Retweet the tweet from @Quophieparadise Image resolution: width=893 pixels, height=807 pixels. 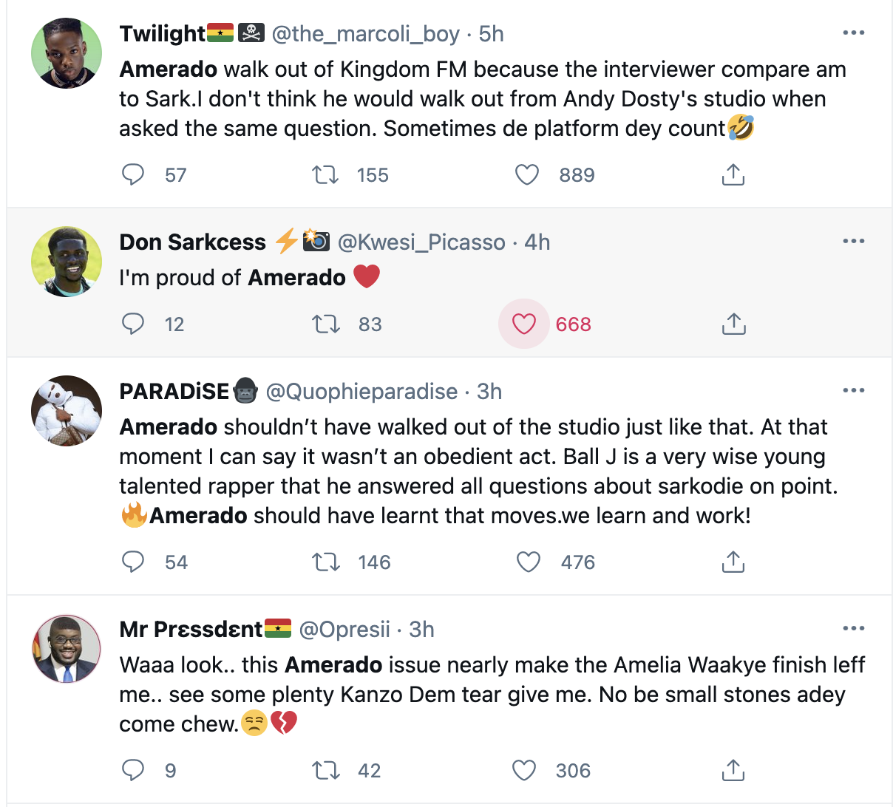tap(325, 562)
